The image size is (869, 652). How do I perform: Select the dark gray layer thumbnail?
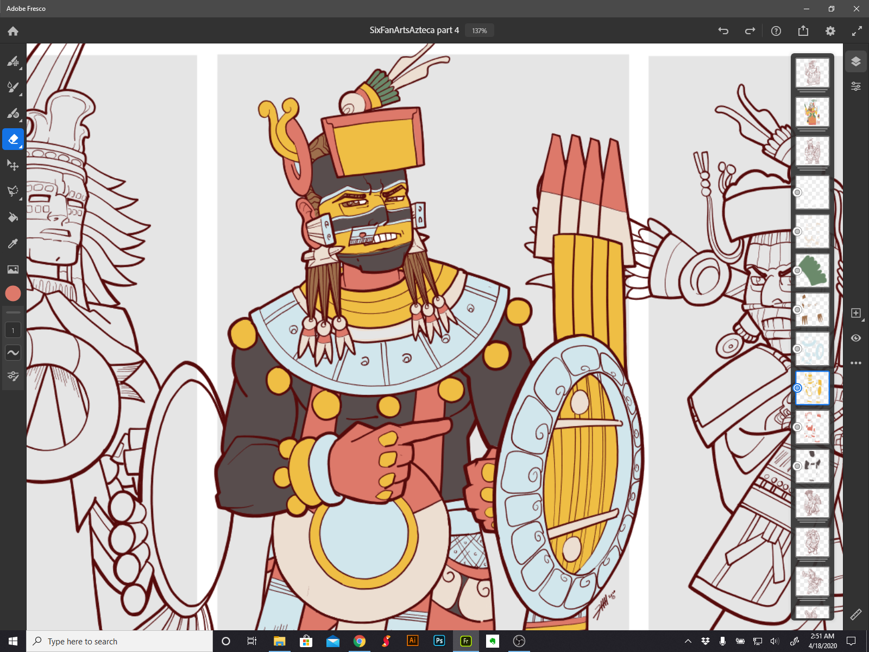(813, 466)
